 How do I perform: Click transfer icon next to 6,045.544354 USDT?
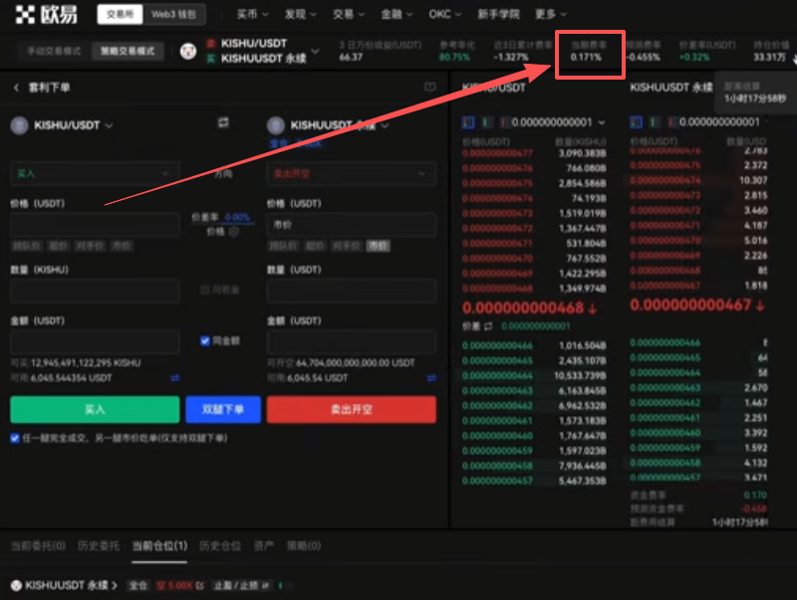point(175,378)
